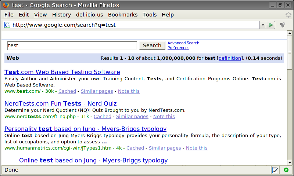Click Note this for humanmetrics.com result
The image size is (294, 176).
[197, 148]
